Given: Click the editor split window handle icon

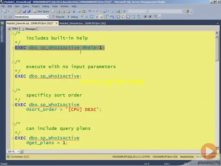Looking at the screenshot, I should point(217,33).
